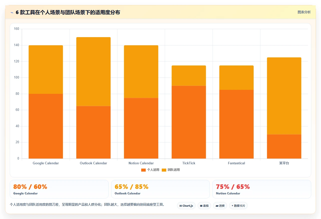Click the 65% / 85% value text

(131, 187)
